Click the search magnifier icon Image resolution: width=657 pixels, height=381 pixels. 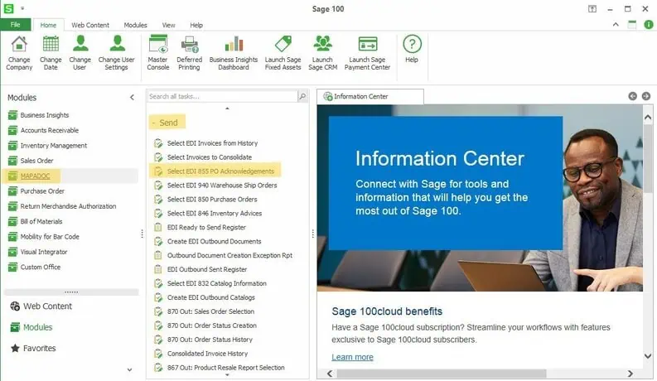302,96
